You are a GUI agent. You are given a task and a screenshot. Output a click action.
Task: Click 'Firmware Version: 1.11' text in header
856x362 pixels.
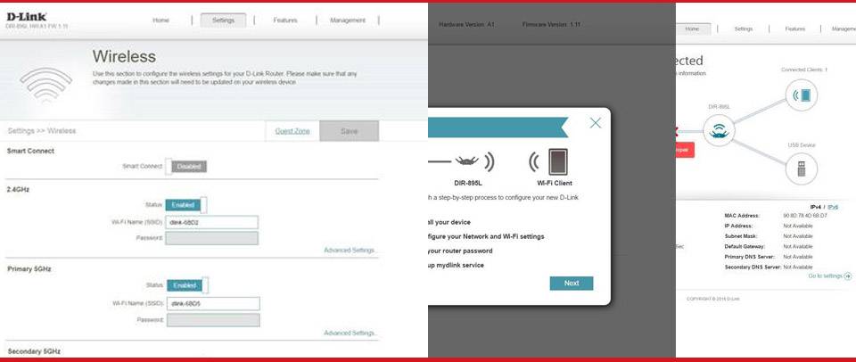click(551, 25)
